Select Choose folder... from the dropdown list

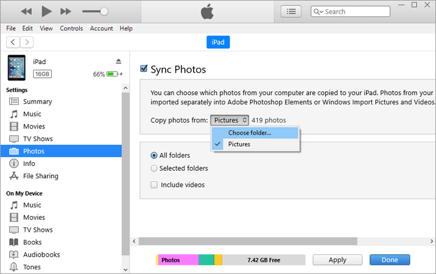point(249,132)
